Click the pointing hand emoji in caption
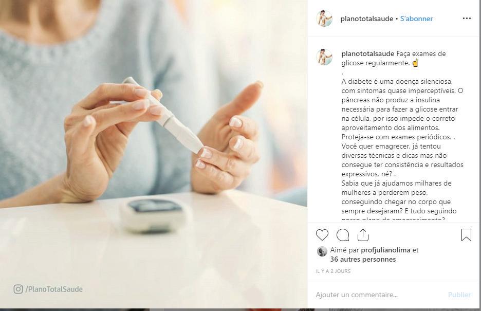 pyautogui.click(x=415, y=63)
